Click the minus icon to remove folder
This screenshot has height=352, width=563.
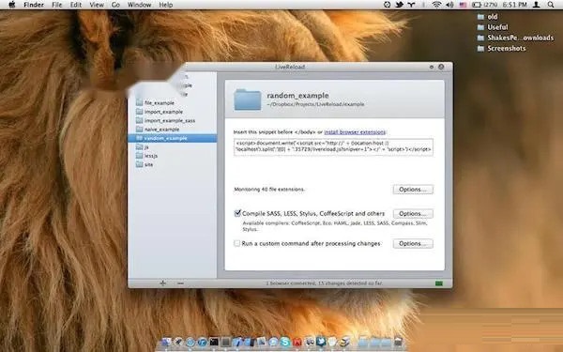click(180, 283)
